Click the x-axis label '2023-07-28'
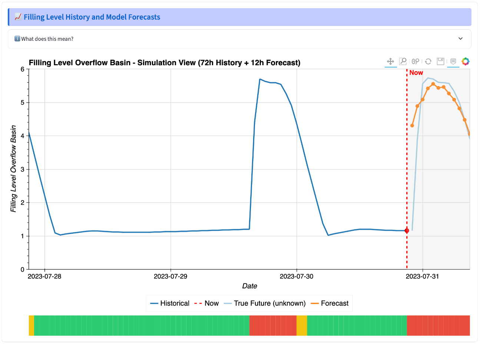 [x=44, y=276]
